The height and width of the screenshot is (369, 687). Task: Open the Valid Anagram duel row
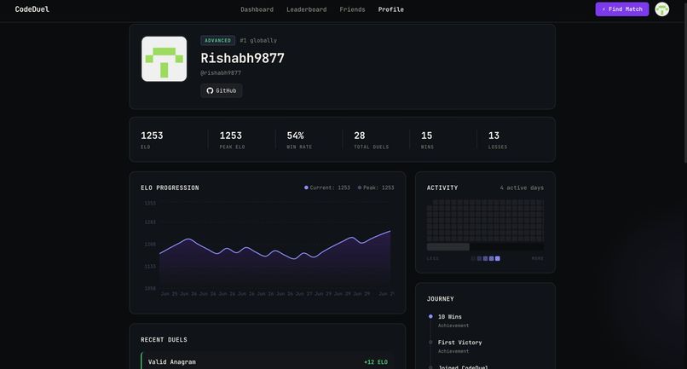tap(268, 360)
